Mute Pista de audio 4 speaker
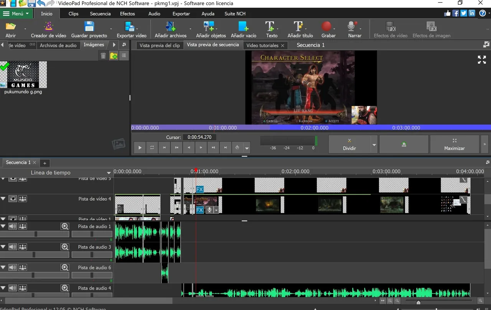491x310 pixels. 13,288
